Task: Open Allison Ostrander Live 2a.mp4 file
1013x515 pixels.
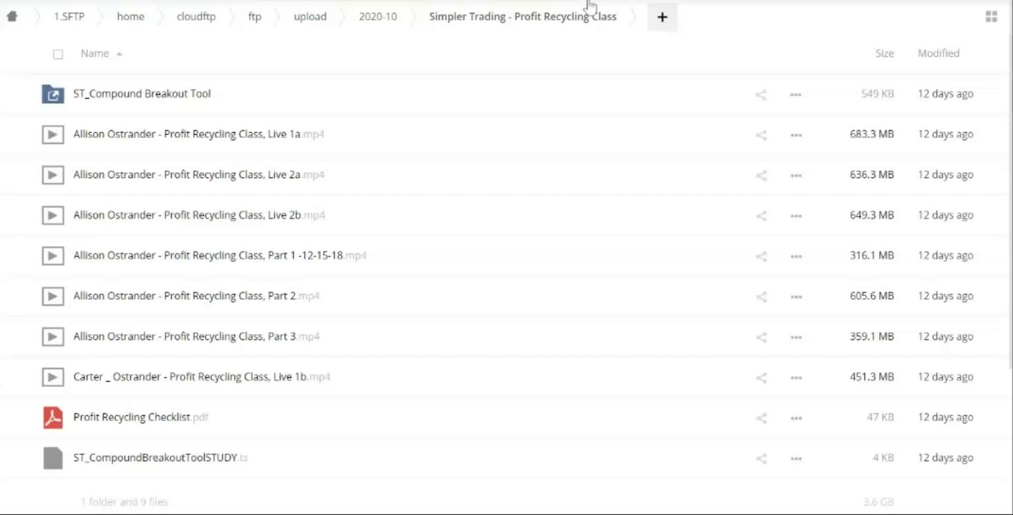Action: click(x=198, y=175)
